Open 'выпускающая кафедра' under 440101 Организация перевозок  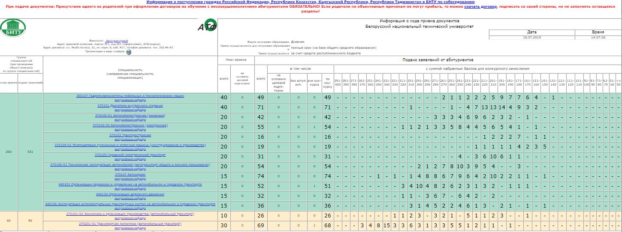130,188
